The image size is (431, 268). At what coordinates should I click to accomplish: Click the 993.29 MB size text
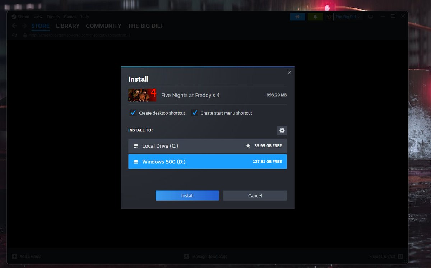[x=277, y=95]
